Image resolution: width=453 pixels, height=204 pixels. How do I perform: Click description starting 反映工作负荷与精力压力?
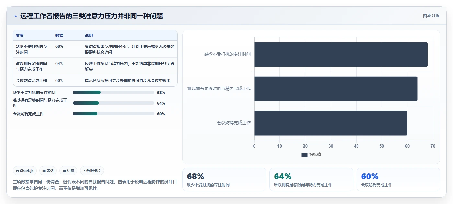[x=130, y=66]
